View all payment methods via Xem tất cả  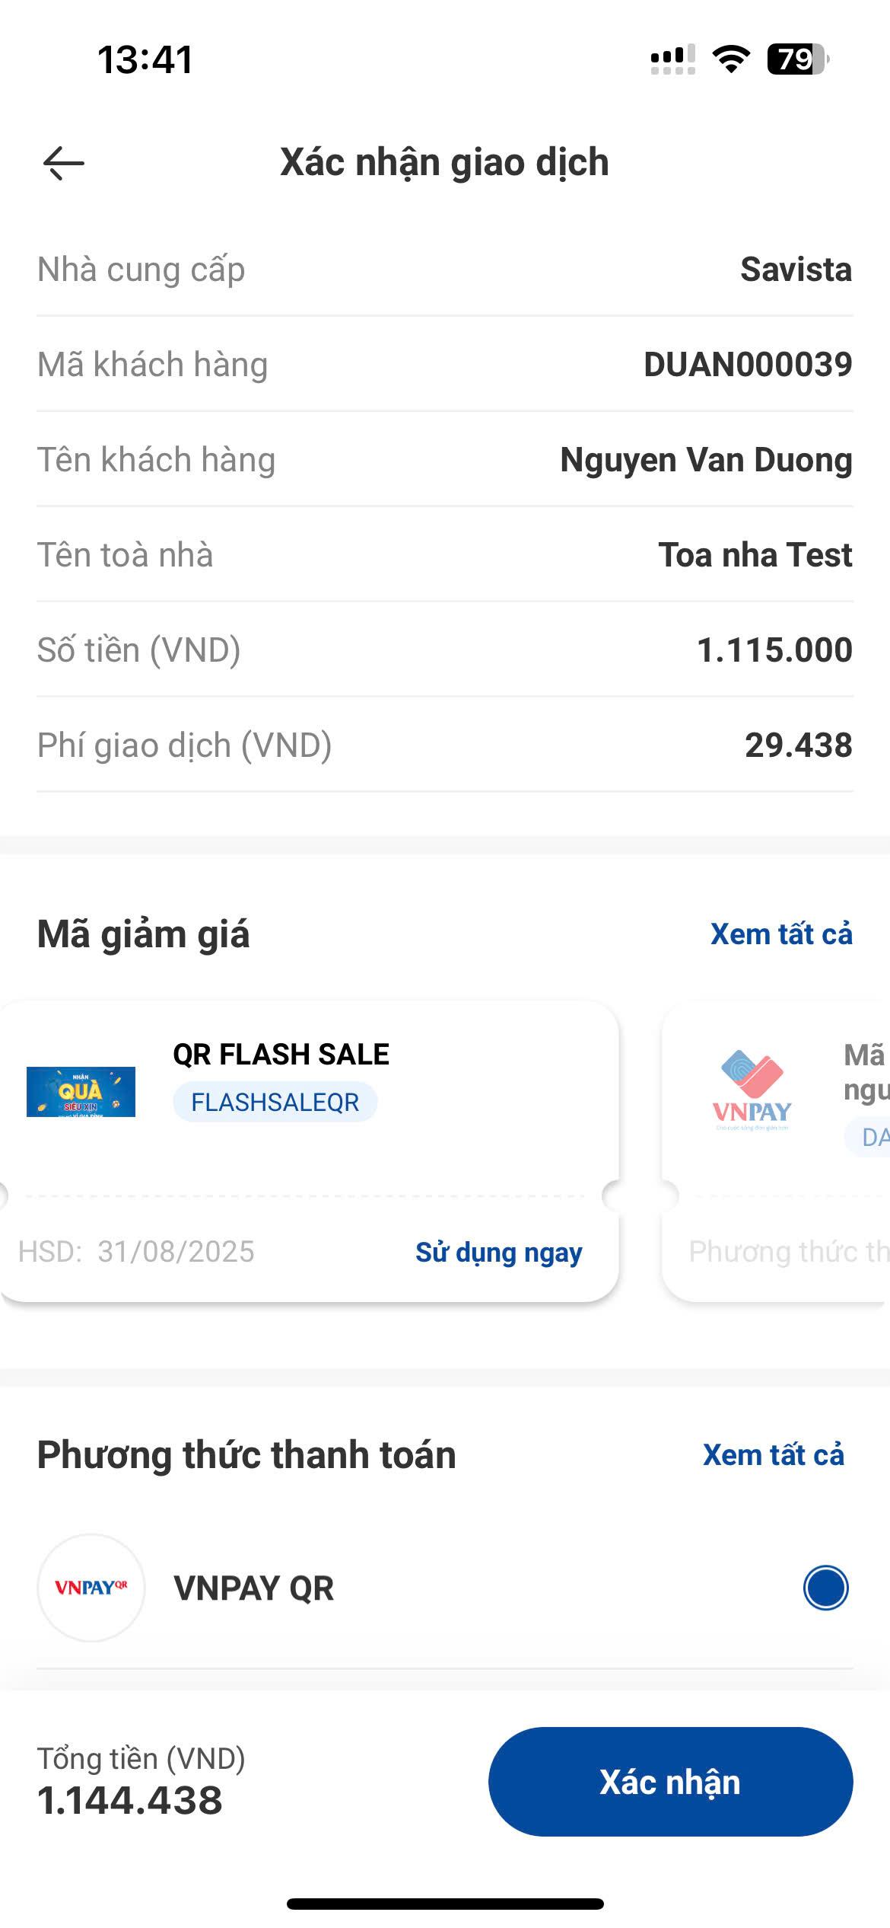pyautogui.click(x=774, y=1455)
